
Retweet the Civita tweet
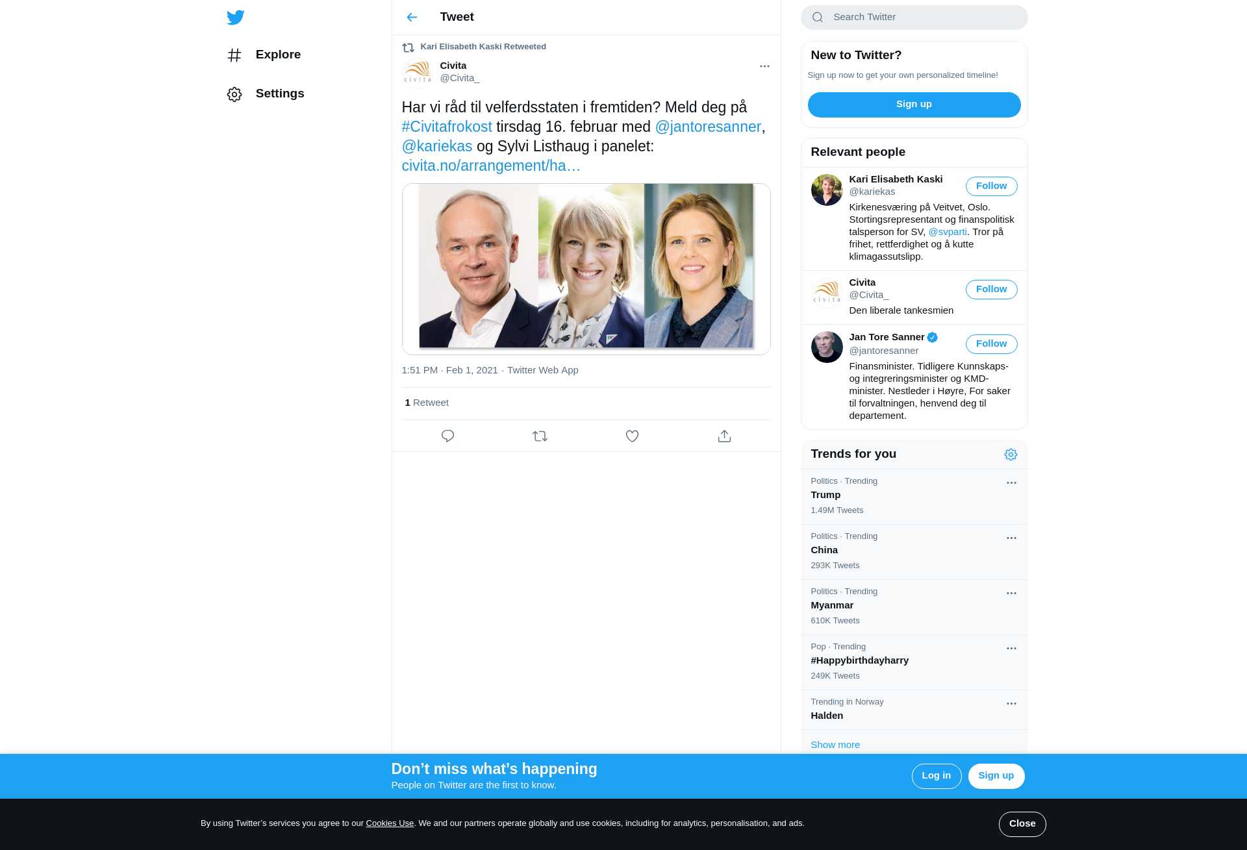tap(540, 436)
